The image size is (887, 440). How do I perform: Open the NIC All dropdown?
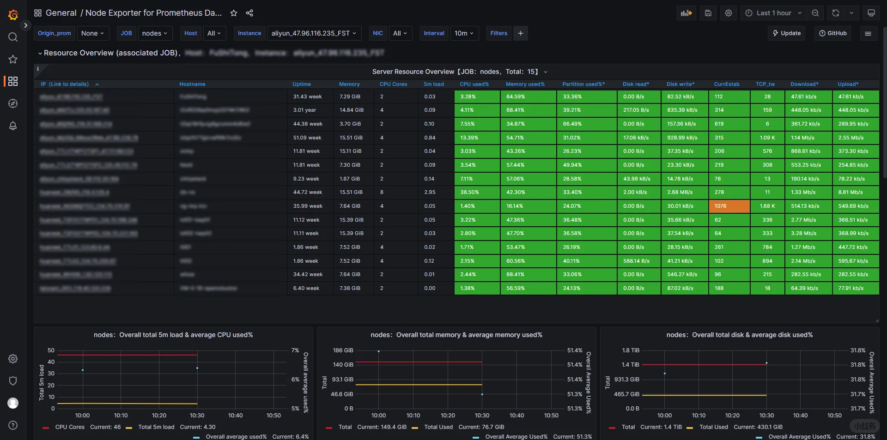point(400,33)
